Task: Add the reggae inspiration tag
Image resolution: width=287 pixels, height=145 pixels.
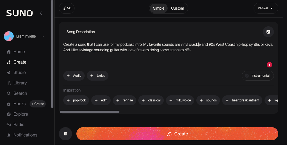Action: (x=124, y=100)
